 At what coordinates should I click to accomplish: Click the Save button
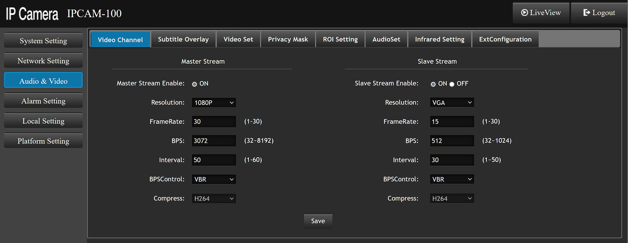318,221
